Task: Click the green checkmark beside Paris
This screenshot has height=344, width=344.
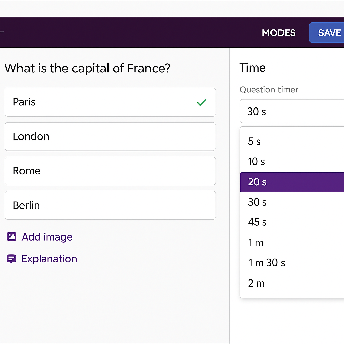Action: click(x=202, y=102)
